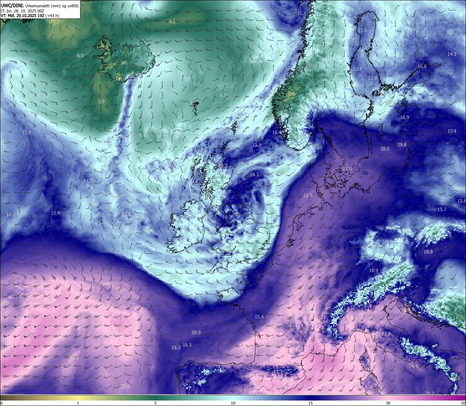Click the 17.4 value label
466x406 pixels.
[452, 131]
